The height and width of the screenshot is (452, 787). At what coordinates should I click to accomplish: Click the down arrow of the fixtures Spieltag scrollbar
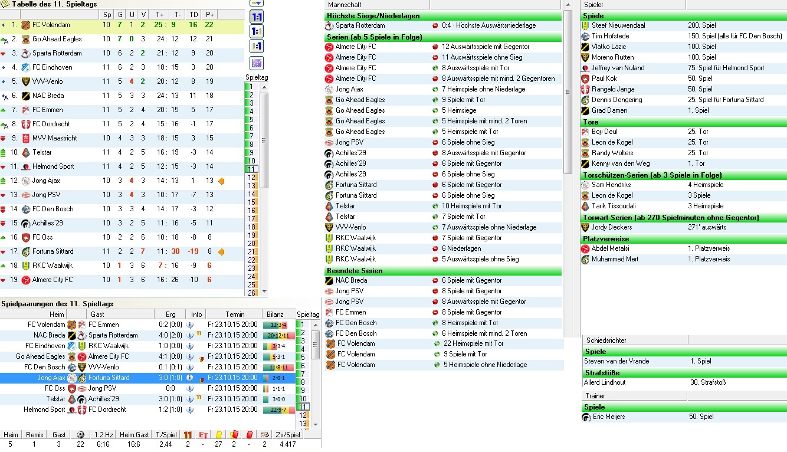[316, 424]
